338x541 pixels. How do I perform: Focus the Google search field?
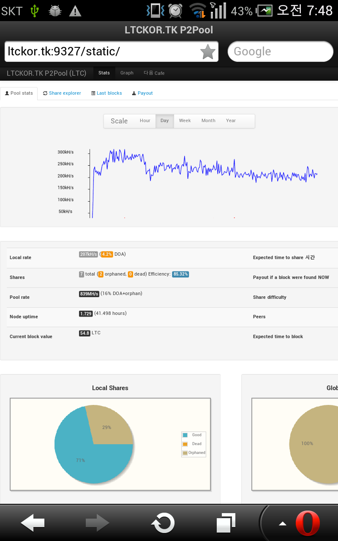pos(281,52)
